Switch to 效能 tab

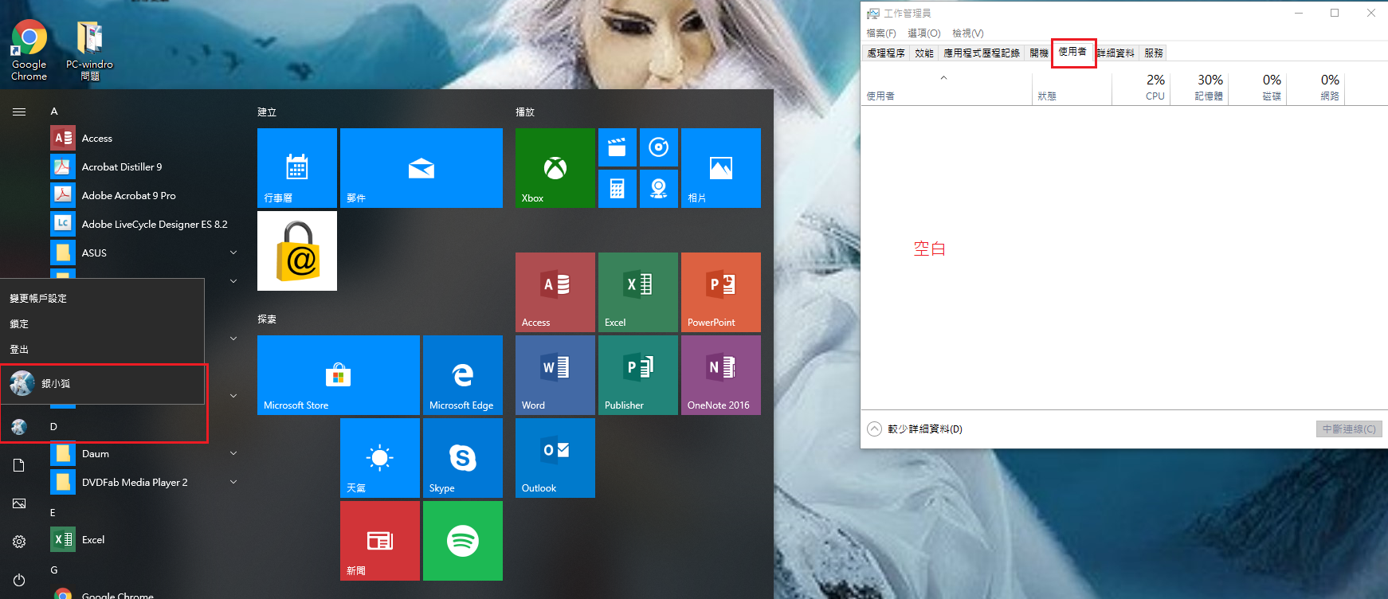click(x=924, y=53)
